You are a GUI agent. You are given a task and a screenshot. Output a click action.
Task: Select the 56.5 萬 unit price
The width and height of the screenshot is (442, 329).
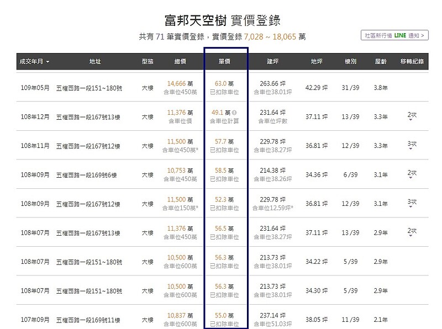point(224,229)
